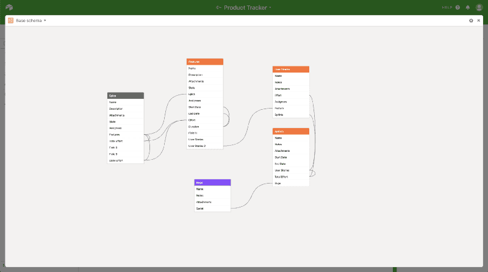Open the notifications bell

468,7
